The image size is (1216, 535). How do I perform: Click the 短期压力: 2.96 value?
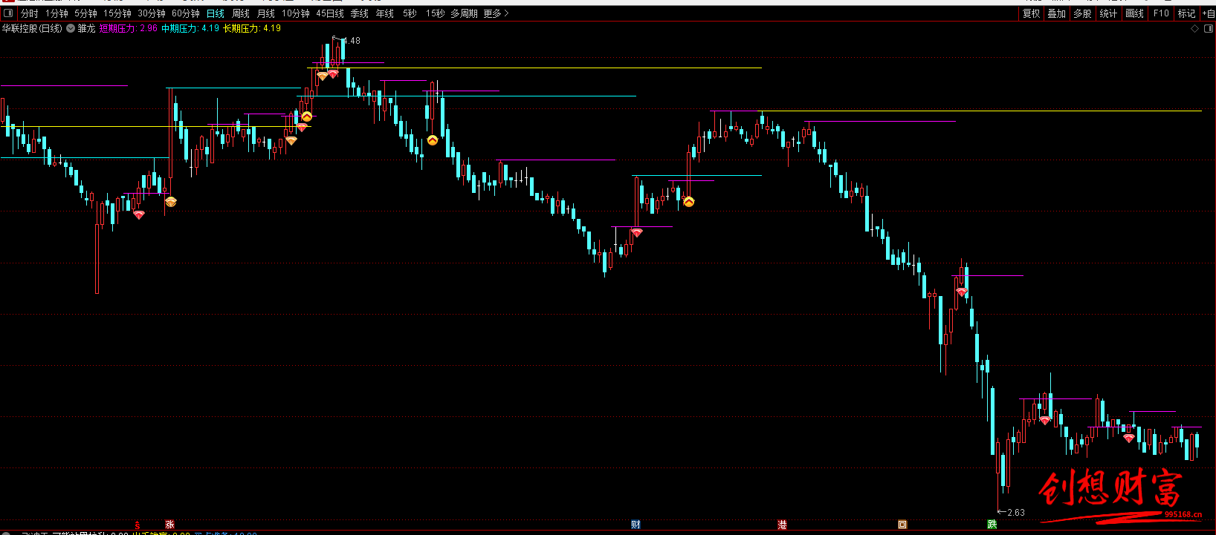[x=129, y=28]
